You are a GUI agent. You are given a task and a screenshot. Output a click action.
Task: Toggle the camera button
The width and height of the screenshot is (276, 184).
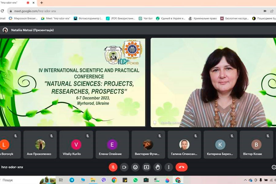point(124,167)
